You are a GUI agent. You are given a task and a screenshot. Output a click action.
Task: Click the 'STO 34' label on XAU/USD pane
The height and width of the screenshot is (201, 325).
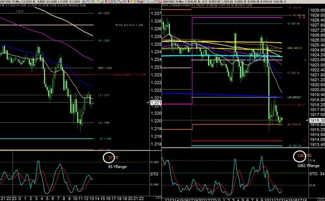click(317, 173)
